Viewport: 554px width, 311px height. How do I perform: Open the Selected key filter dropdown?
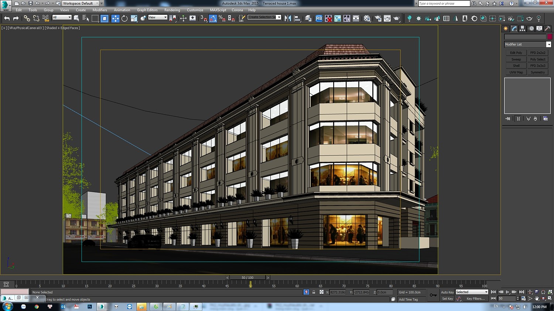click(x=472, y=292)
